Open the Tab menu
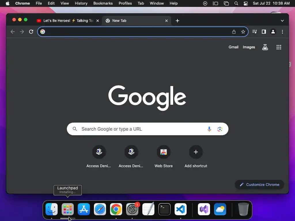Viewport: 295px width, 221px height. coord(141,3)
